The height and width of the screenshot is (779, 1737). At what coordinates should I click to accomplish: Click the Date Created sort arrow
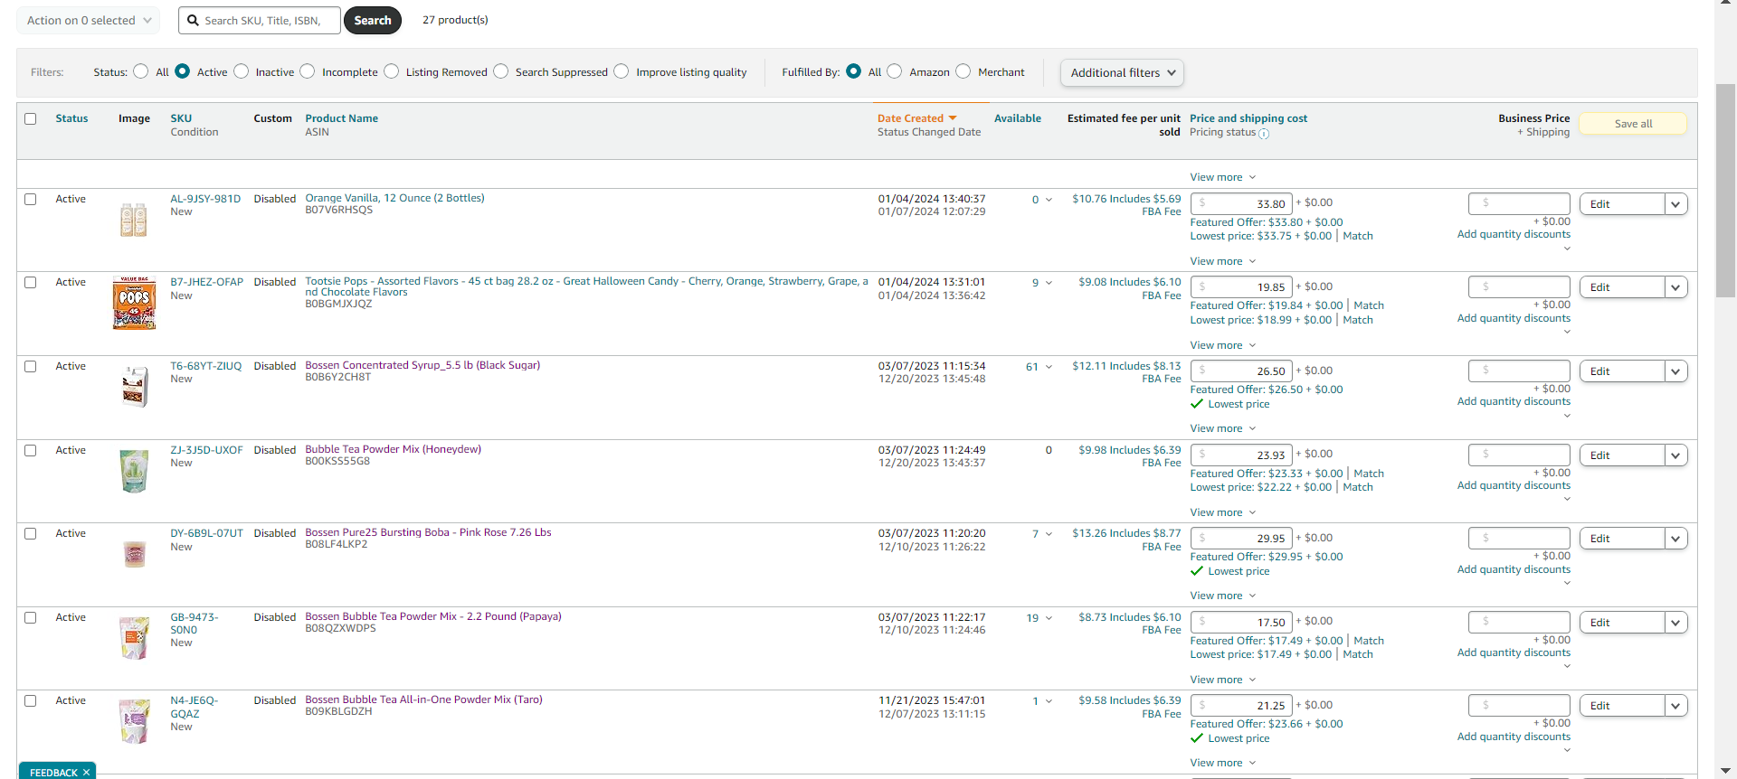(953, 118)
